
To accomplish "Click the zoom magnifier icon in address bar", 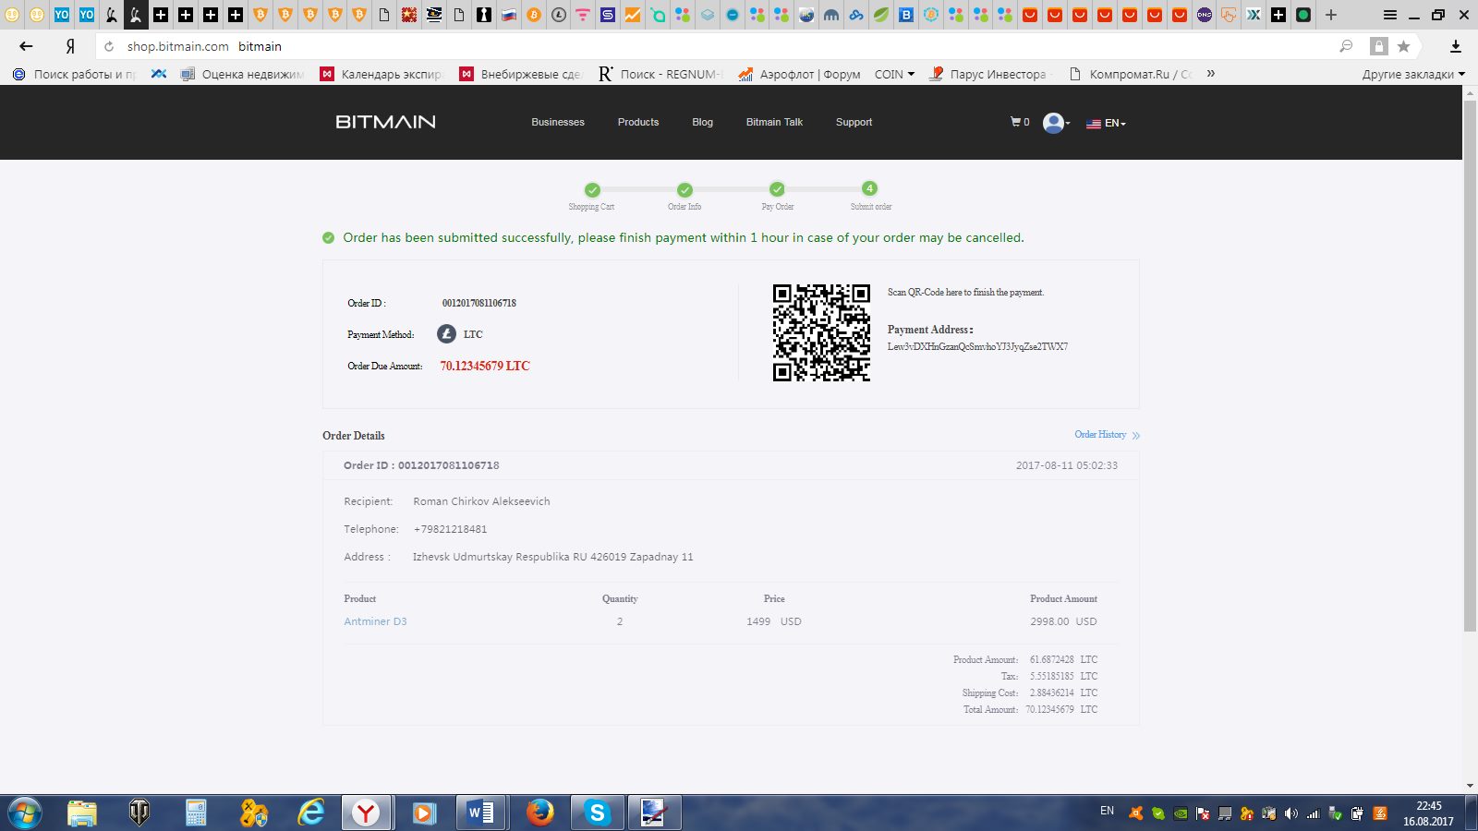I will coord(1346,46).
